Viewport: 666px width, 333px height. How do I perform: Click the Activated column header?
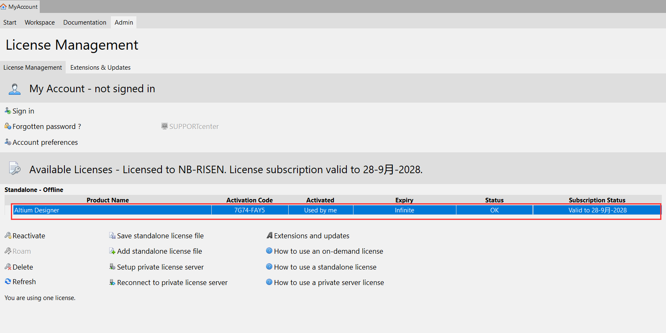(320, 200)
